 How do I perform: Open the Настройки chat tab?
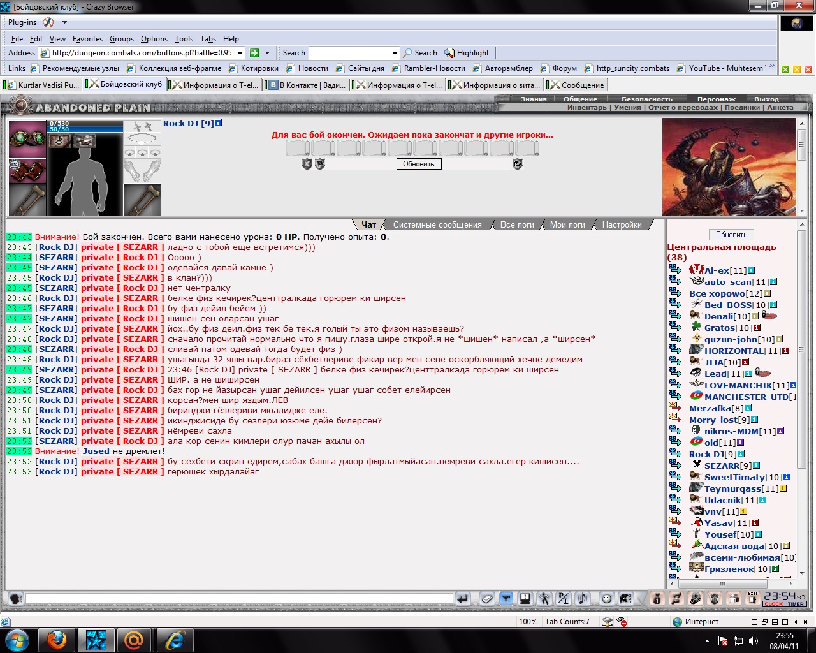[622, 224]
